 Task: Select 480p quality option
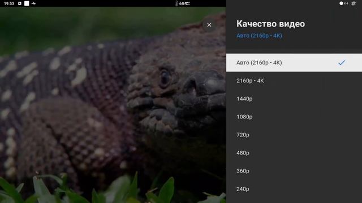294,153
